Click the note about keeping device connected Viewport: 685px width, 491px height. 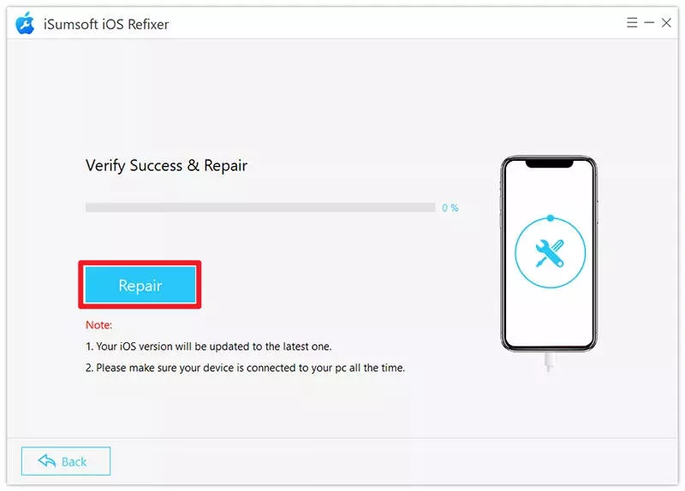[245, 368]
